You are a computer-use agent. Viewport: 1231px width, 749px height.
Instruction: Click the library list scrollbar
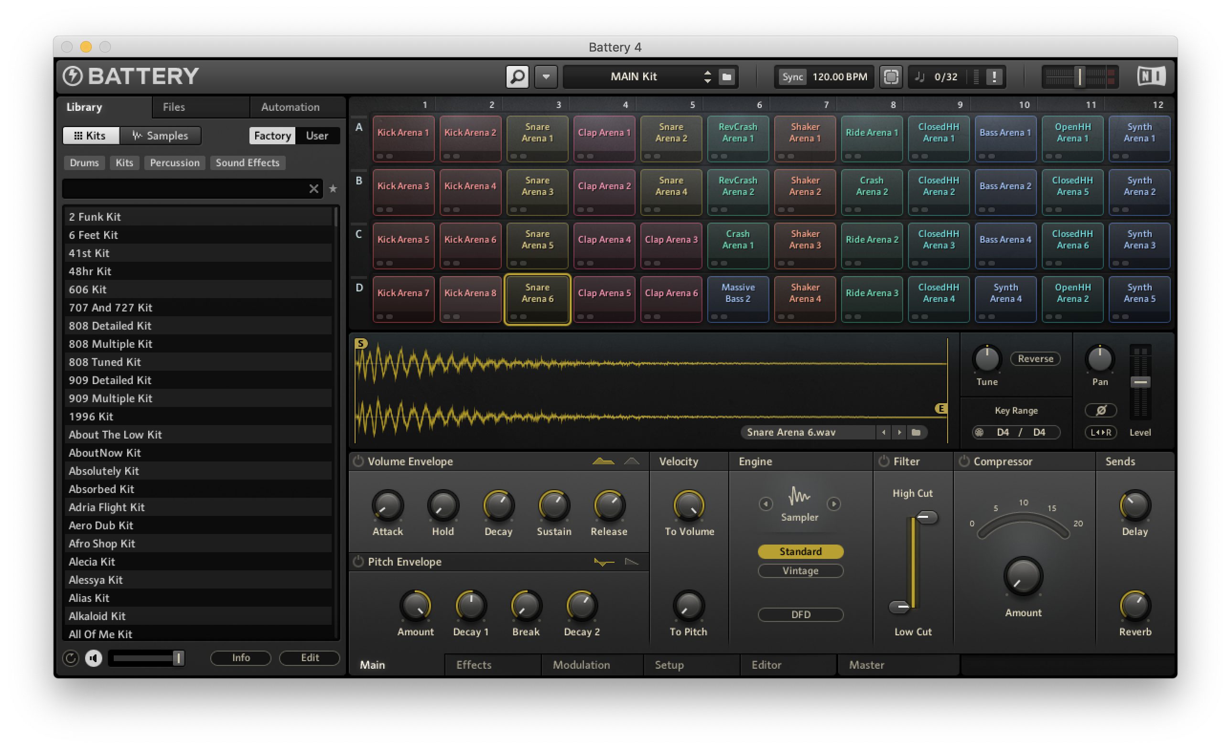coord(336,217)
